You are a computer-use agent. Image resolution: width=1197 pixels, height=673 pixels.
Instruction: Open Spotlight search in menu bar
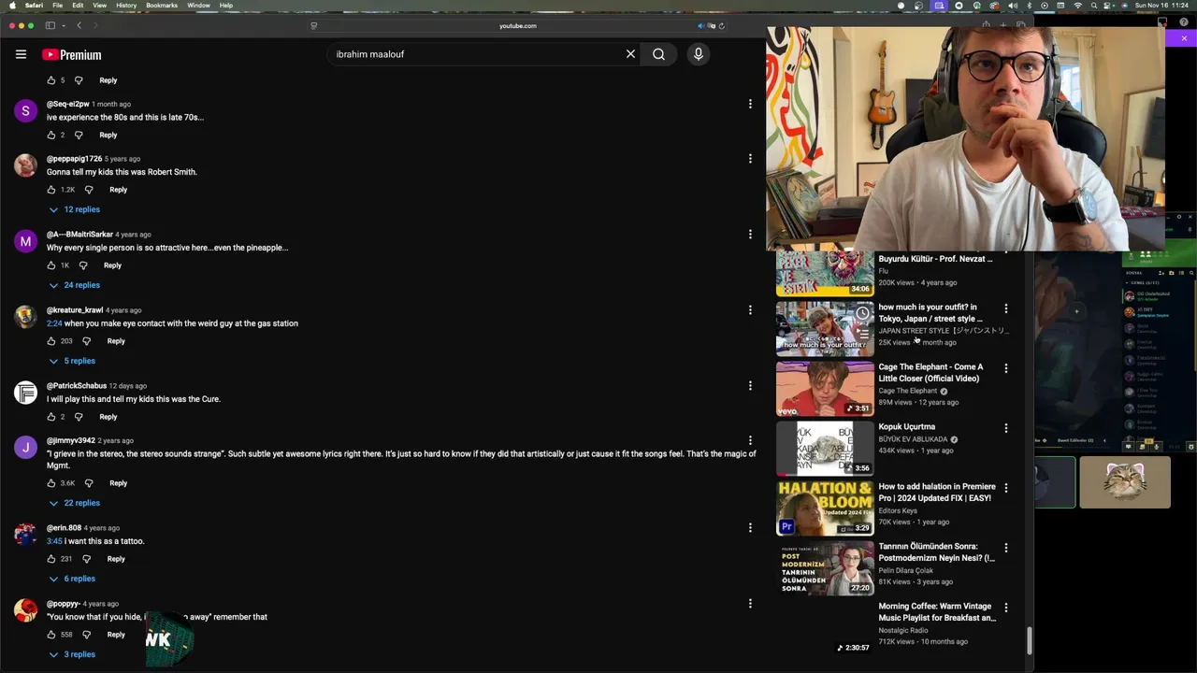tap(1094, 6)
